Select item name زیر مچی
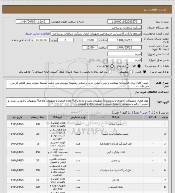 116,160
